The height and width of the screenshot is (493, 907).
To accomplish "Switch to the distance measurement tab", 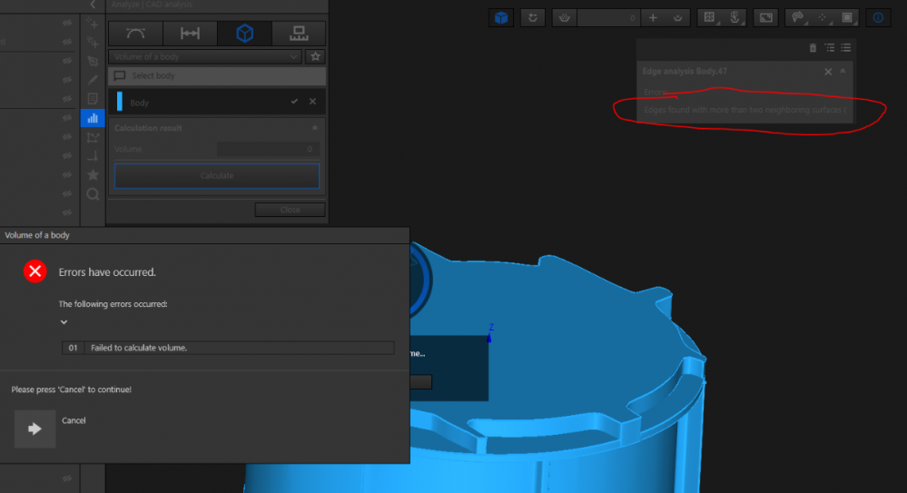I will pos(190,34).
